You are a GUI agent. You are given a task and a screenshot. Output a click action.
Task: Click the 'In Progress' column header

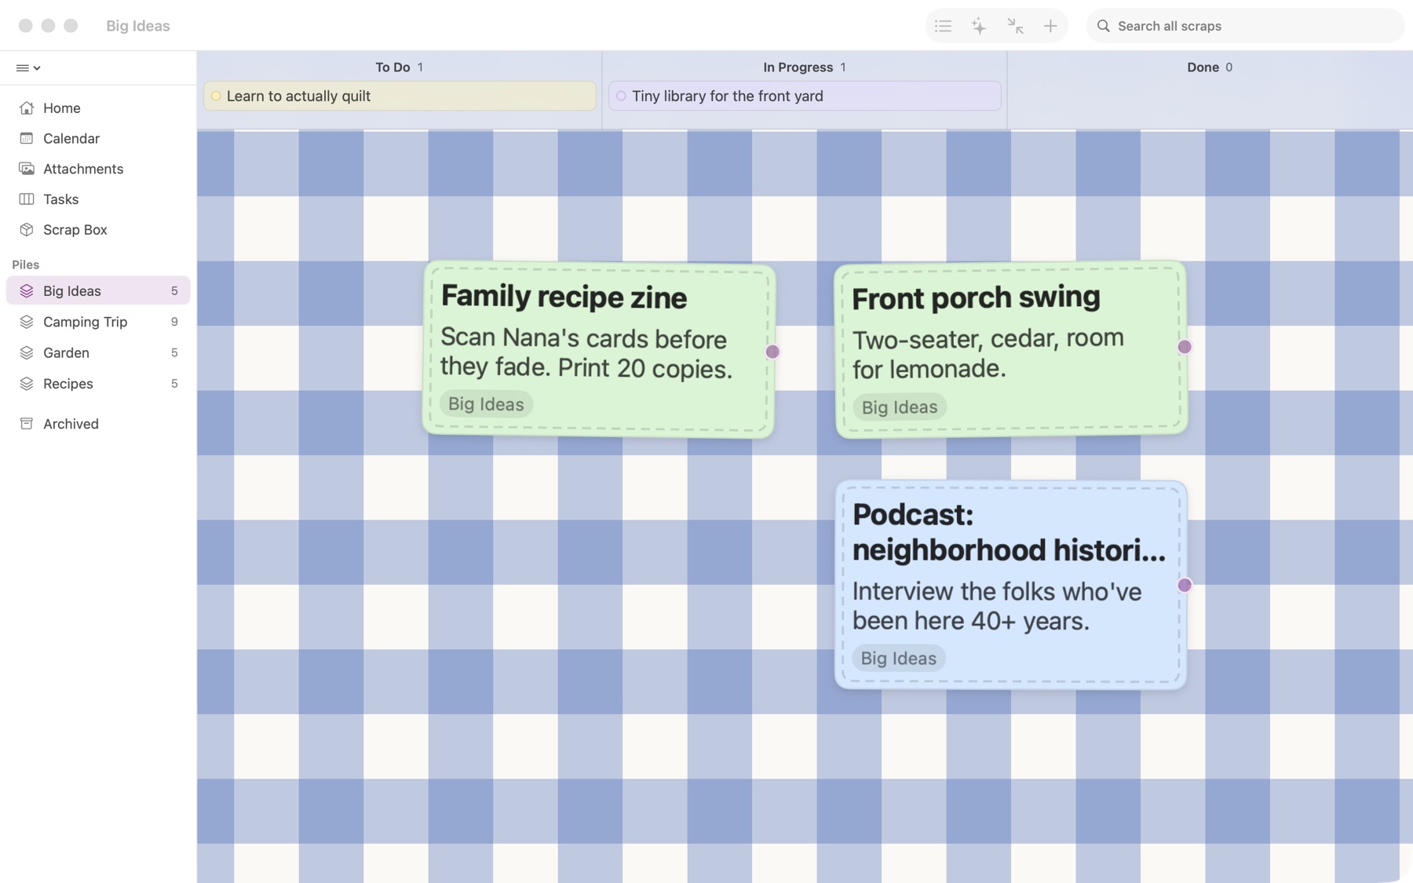798,68
